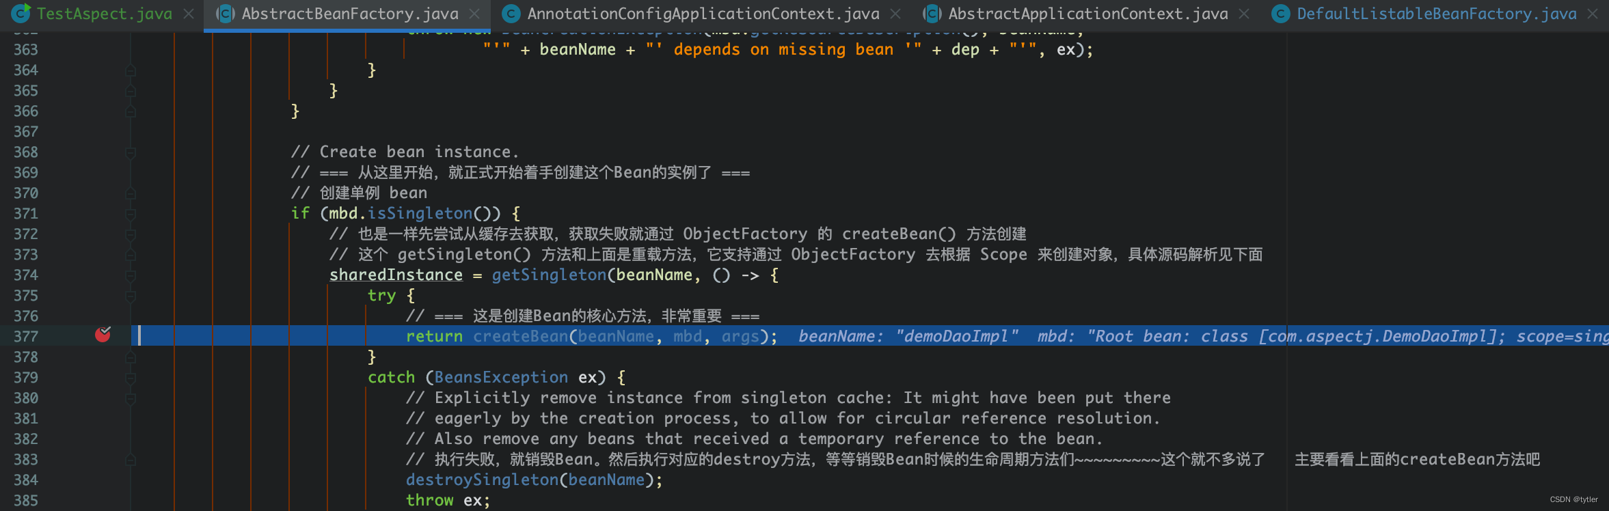Click the inline beanName "demoDaoImpl" debug value
This screenshot has width=1609, height=511.
[x=908, y=336]
